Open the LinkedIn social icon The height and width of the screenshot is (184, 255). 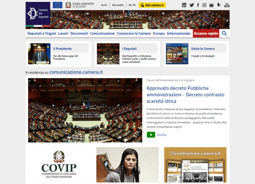click(x=184, y=5)
